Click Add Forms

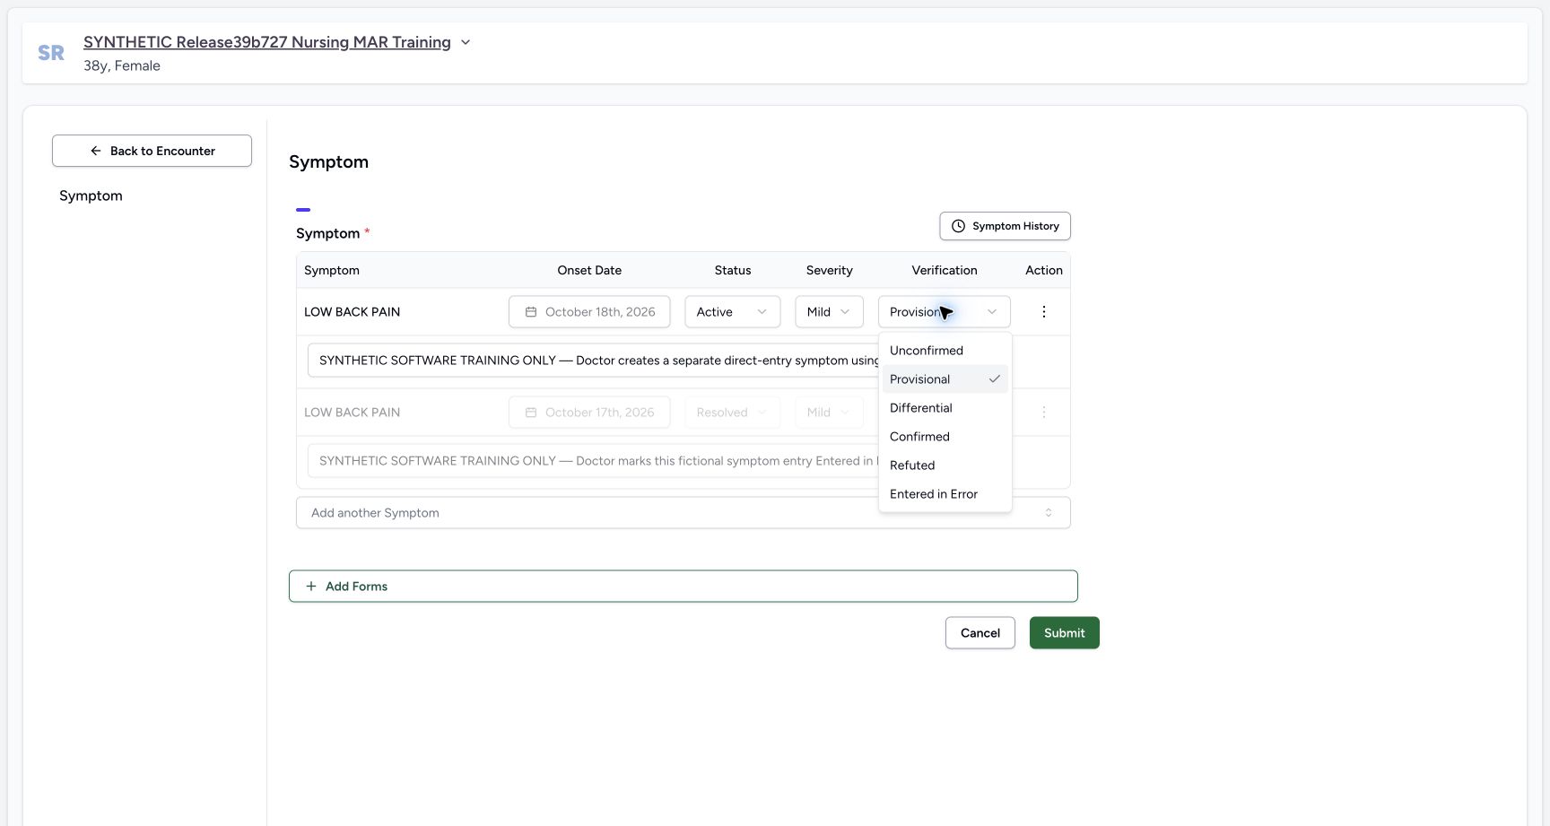coord(684,587)
